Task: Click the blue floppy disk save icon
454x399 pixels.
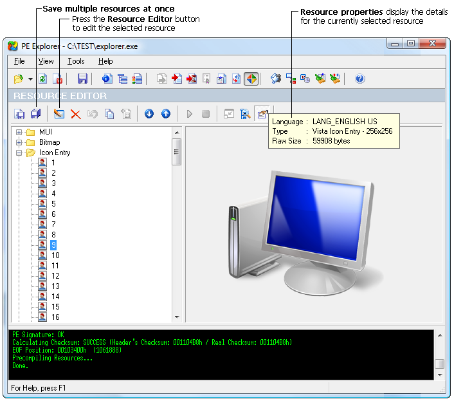Action: tap(82, 79)
